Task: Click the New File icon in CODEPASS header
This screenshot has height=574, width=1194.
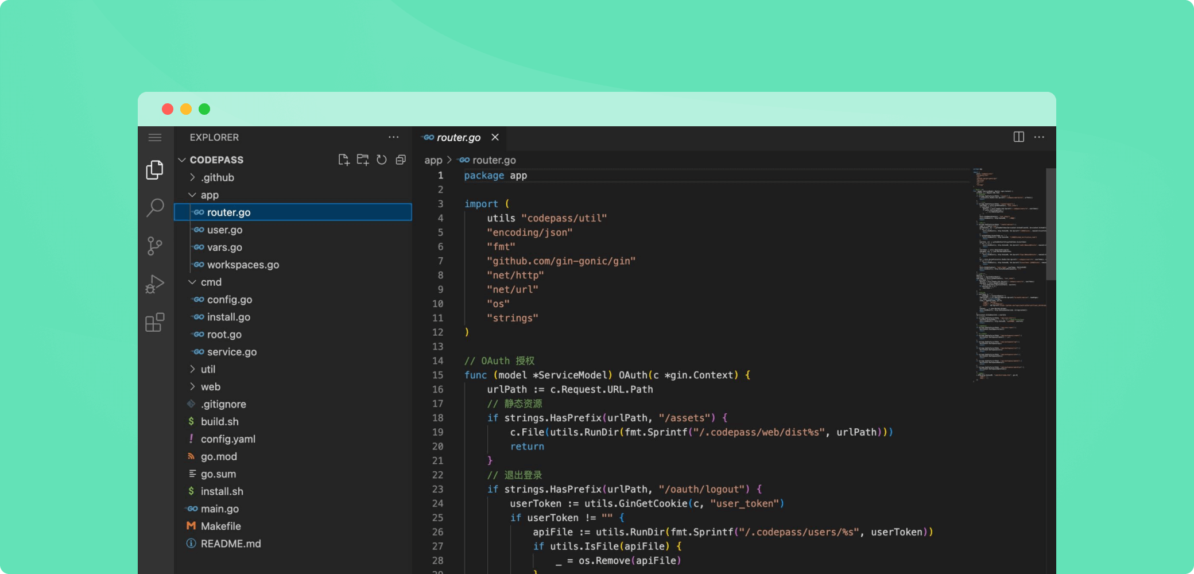Action: tap(344, 160)
